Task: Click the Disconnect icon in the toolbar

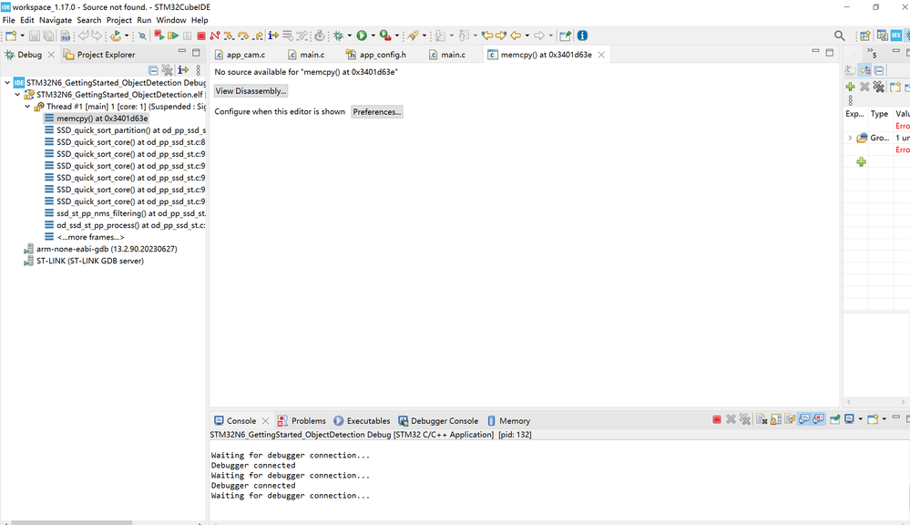Action: click(215, 36)
